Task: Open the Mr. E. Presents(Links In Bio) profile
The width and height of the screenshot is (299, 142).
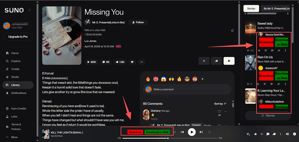Action: [x=108, y=22]
